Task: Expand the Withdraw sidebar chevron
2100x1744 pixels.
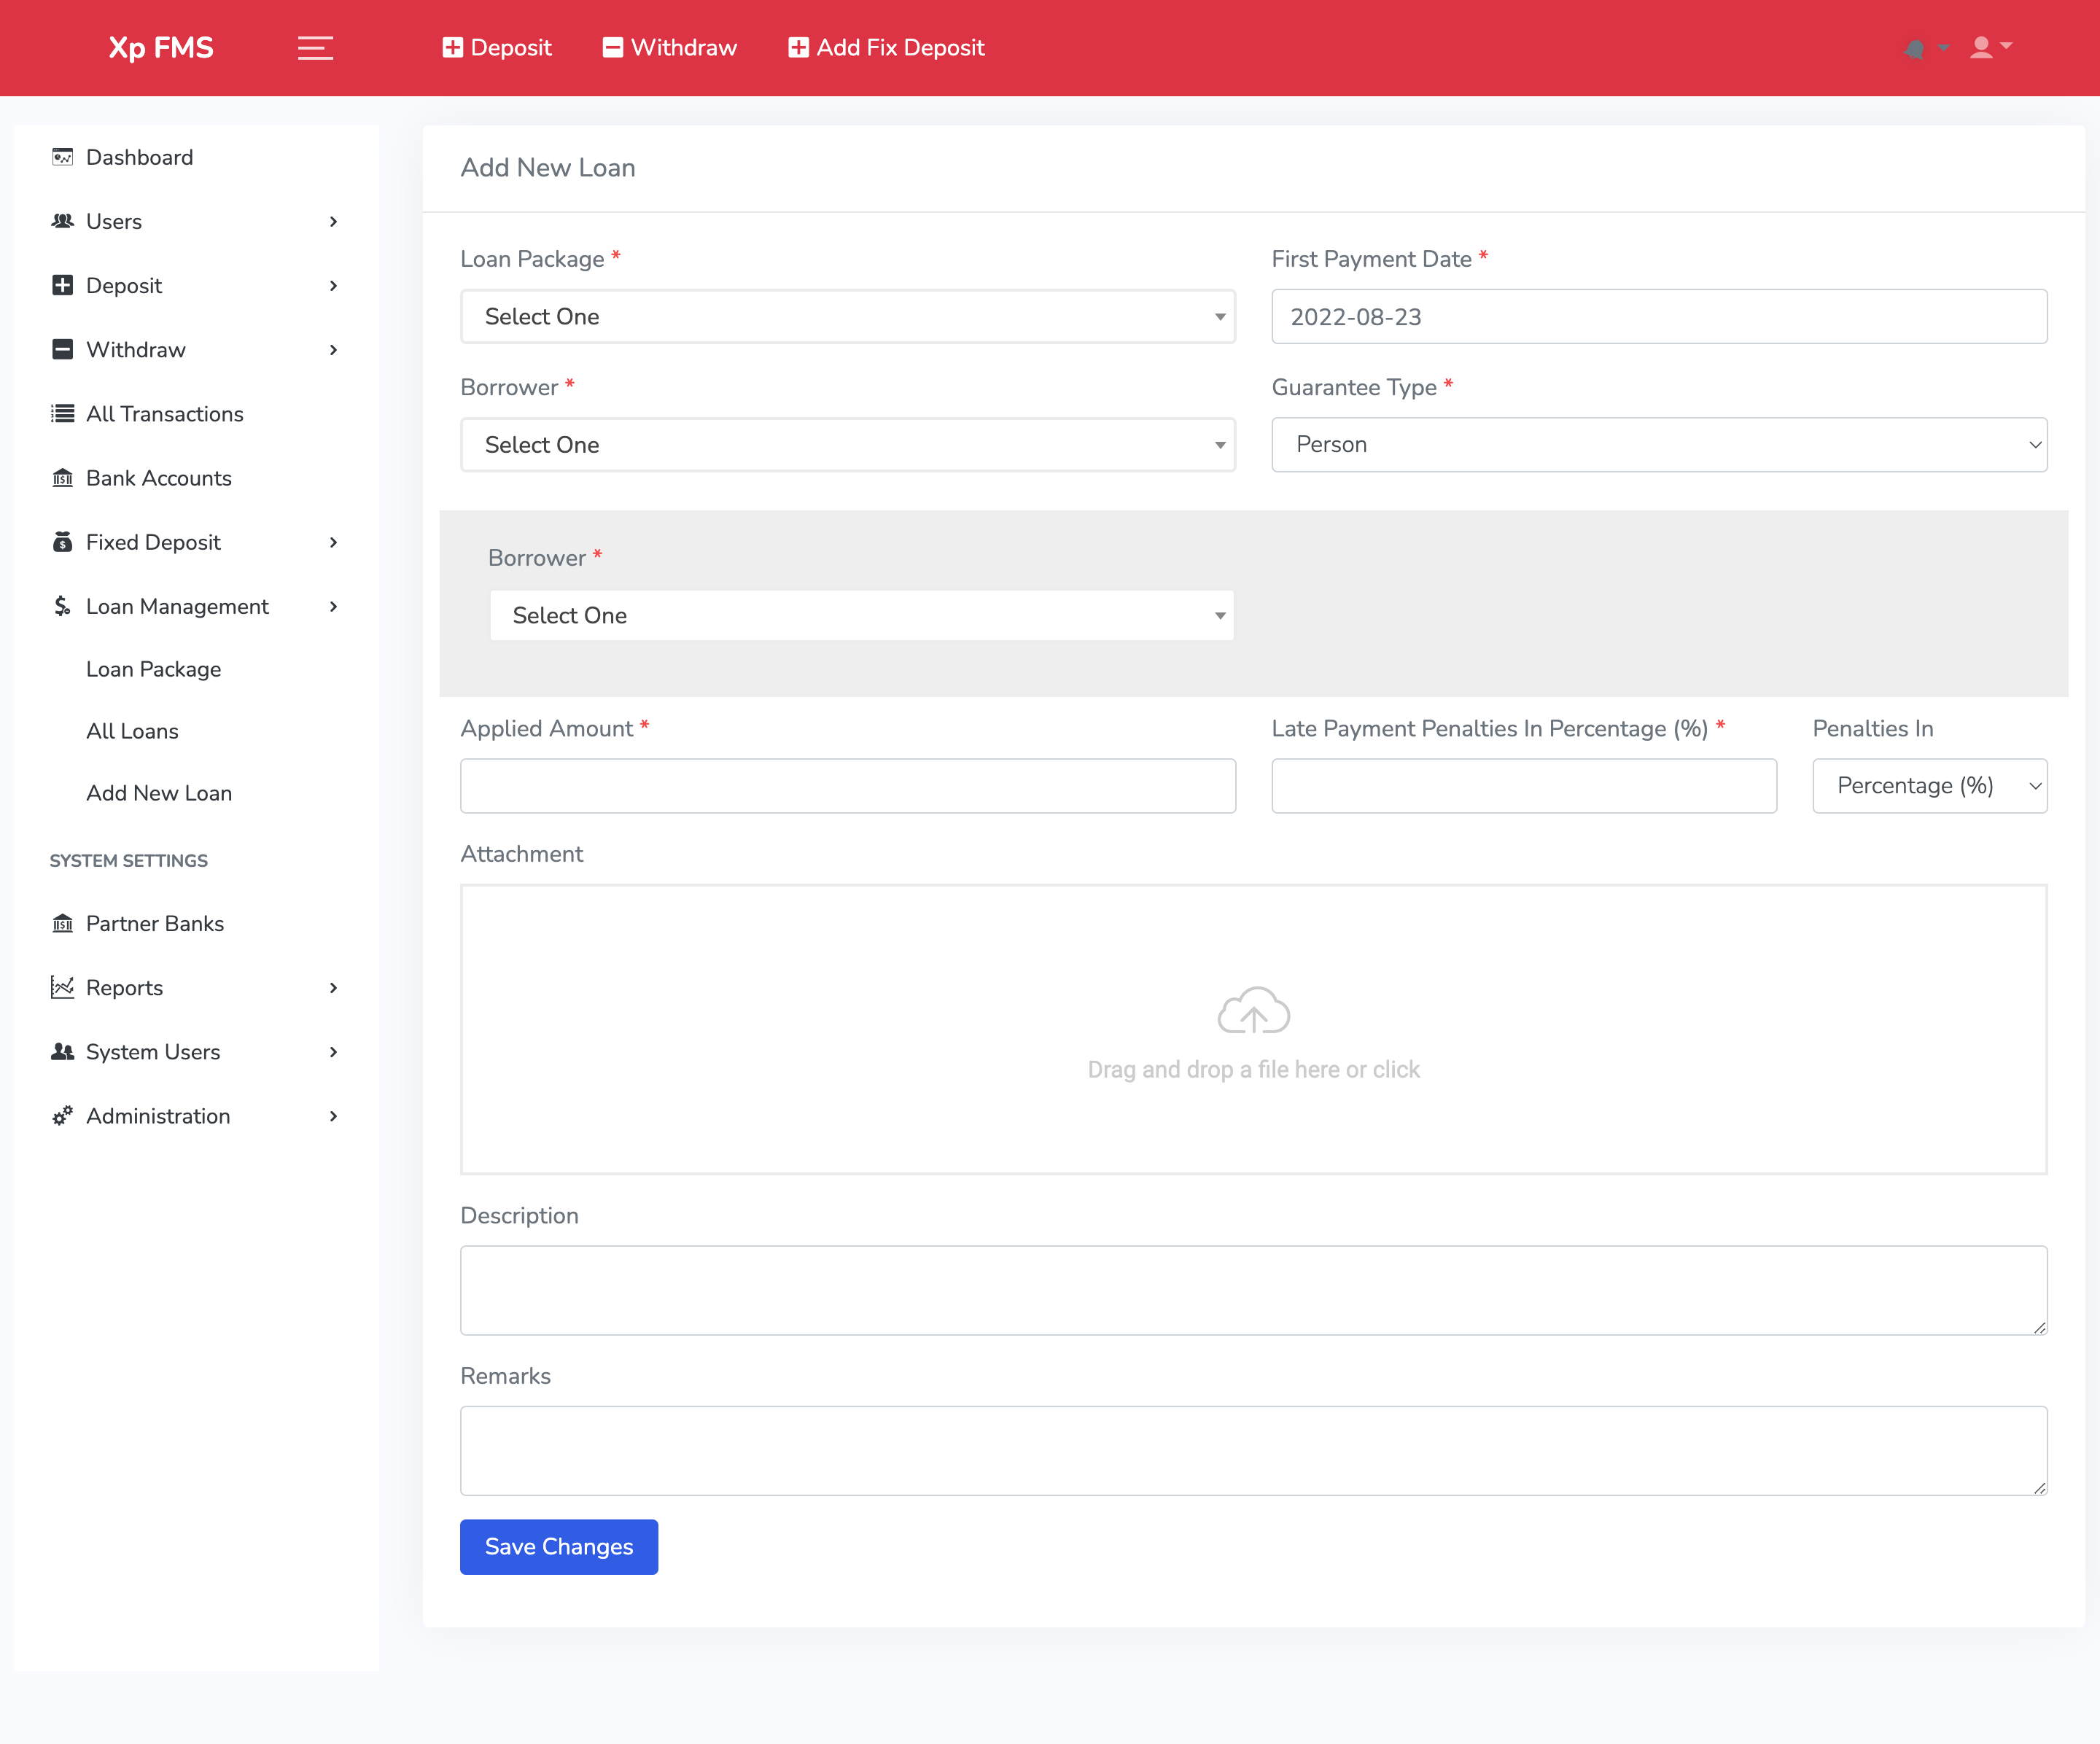Action: click(x=333, y=350)
